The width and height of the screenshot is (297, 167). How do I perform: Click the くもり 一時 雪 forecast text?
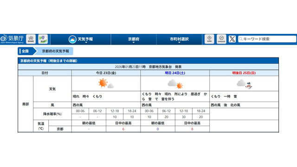pyautogui.click(x=224, y=96)
